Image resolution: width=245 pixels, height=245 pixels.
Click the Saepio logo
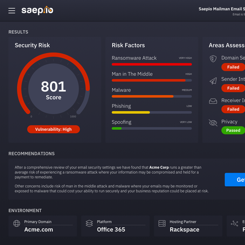37,10
